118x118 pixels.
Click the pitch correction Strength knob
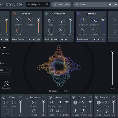(x=6, y=84)
